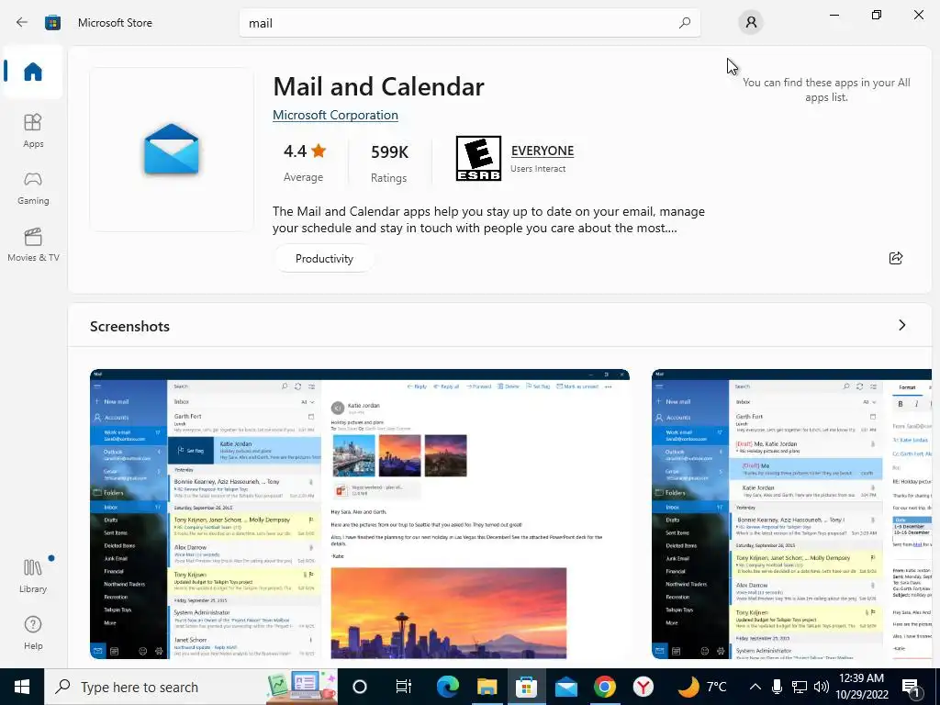
Task: Share the app using the share icon
Action: [896, 258]
